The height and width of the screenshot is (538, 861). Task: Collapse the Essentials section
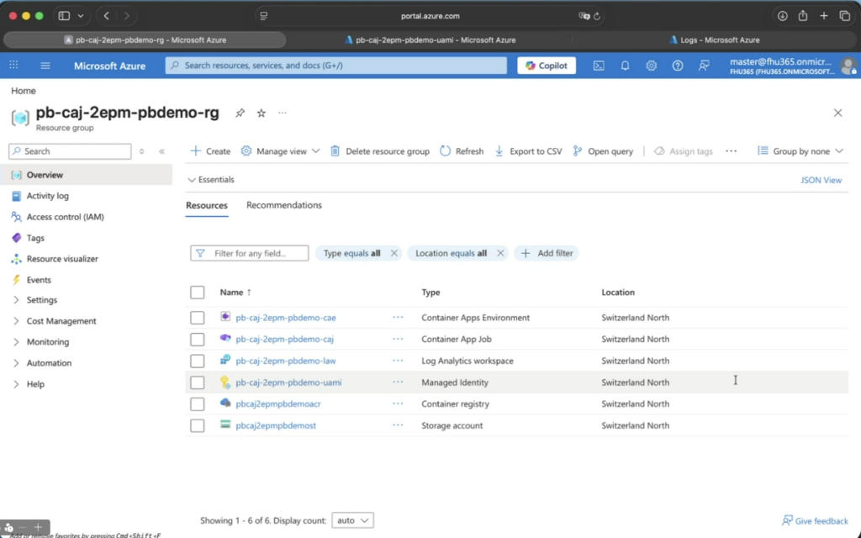coord(211,180)
